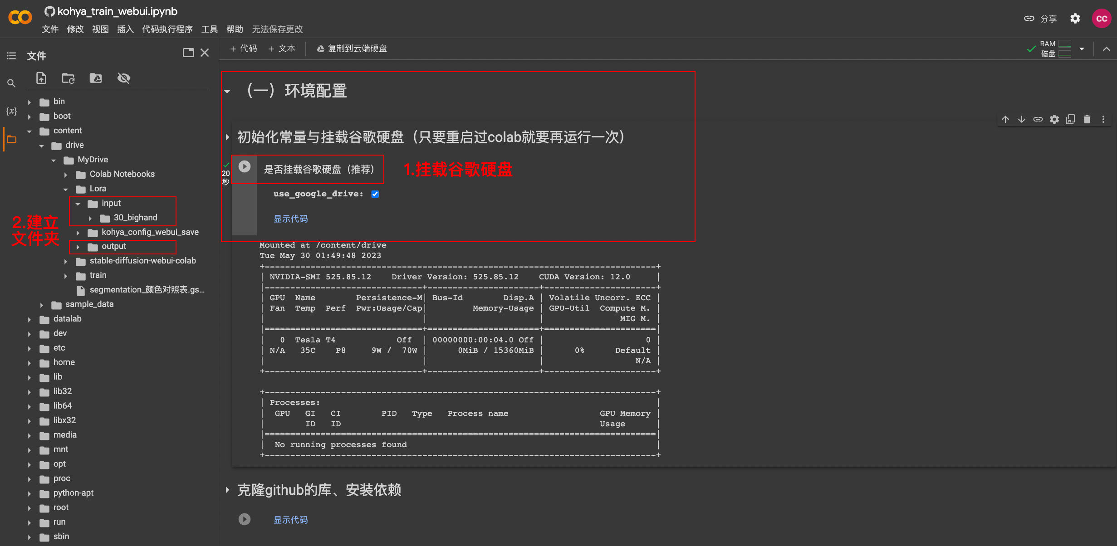The height and width of the screenshot is (546, 1117).
Task: Delete the selected cell with trash icon
Action: click(x=1087, y=119)
